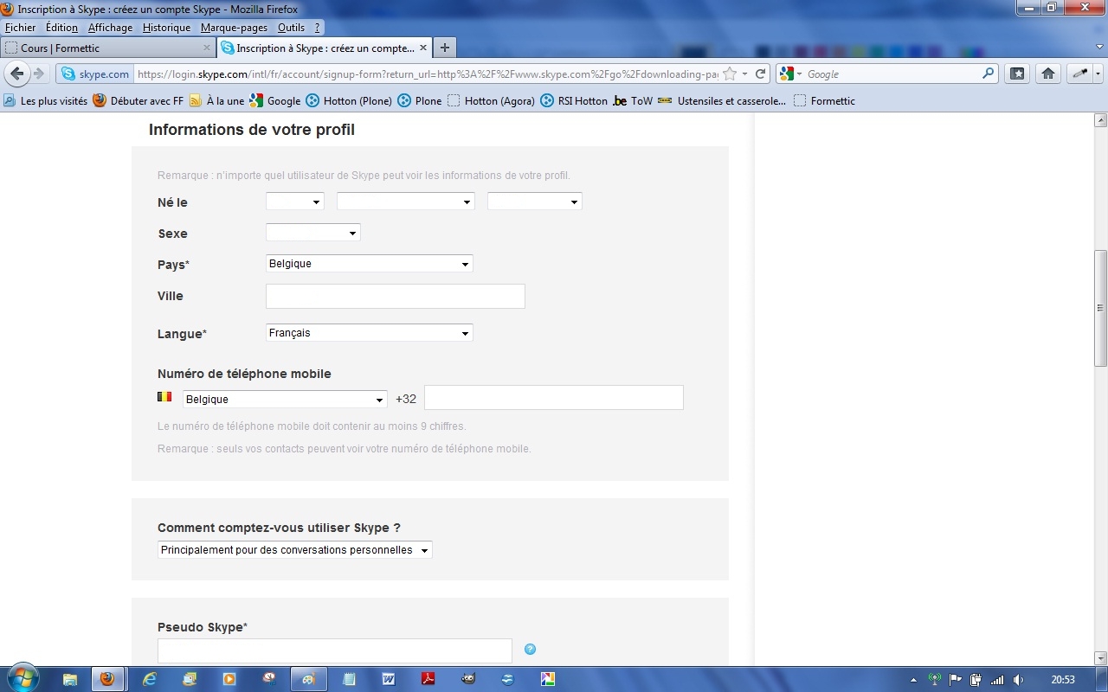Viewport: 1108px width, 692px height.
Task: Open the Outils menu
Action: [x=292, y=28]
